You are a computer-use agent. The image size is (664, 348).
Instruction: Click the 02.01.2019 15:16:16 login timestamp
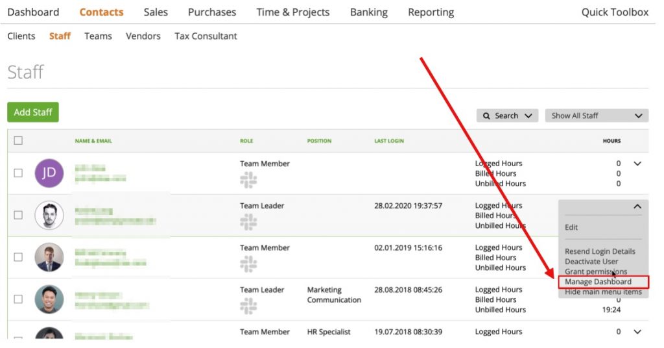coord(409,247)
